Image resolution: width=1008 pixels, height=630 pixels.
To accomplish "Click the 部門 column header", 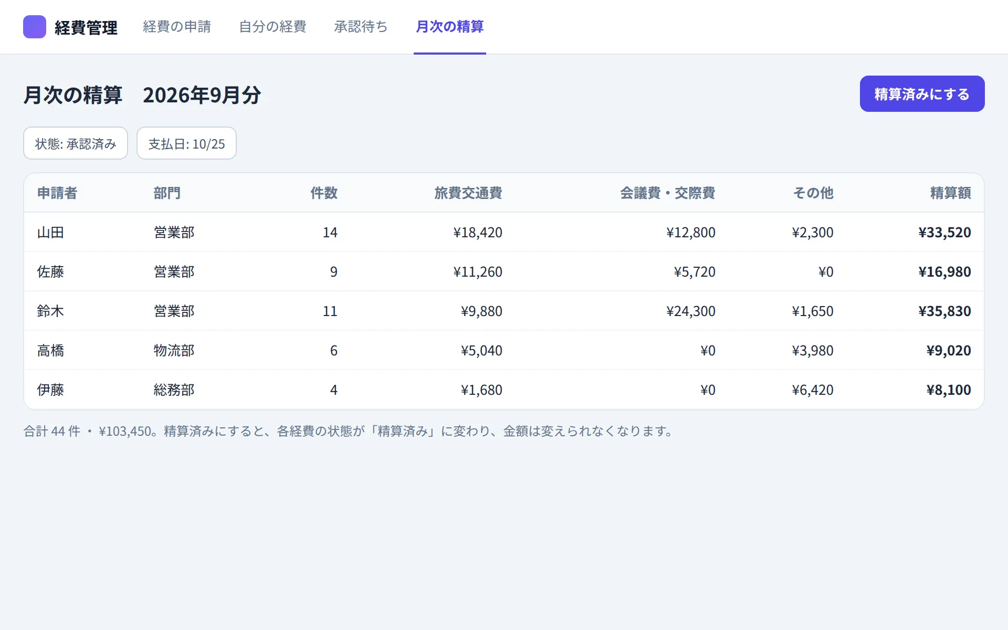I will click(x=167, y=193).
